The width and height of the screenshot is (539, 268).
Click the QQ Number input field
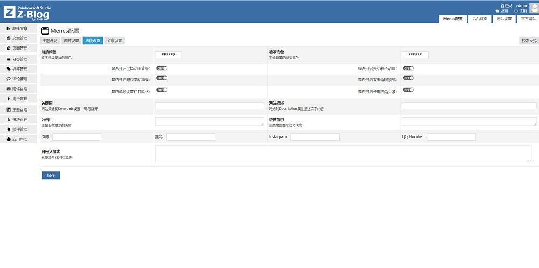451,137
